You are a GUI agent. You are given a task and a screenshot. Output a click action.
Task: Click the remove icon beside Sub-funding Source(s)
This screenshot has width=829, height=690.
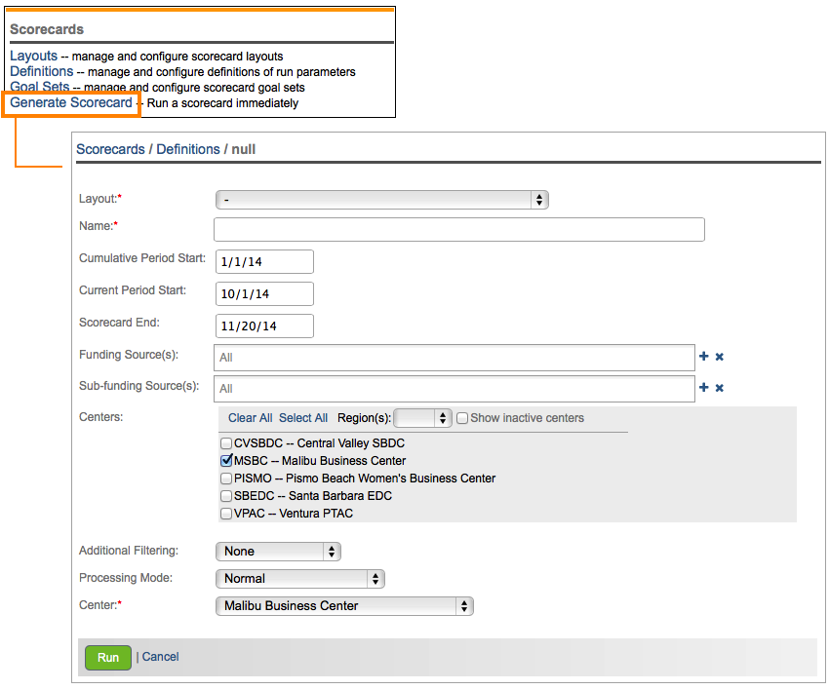720,388
